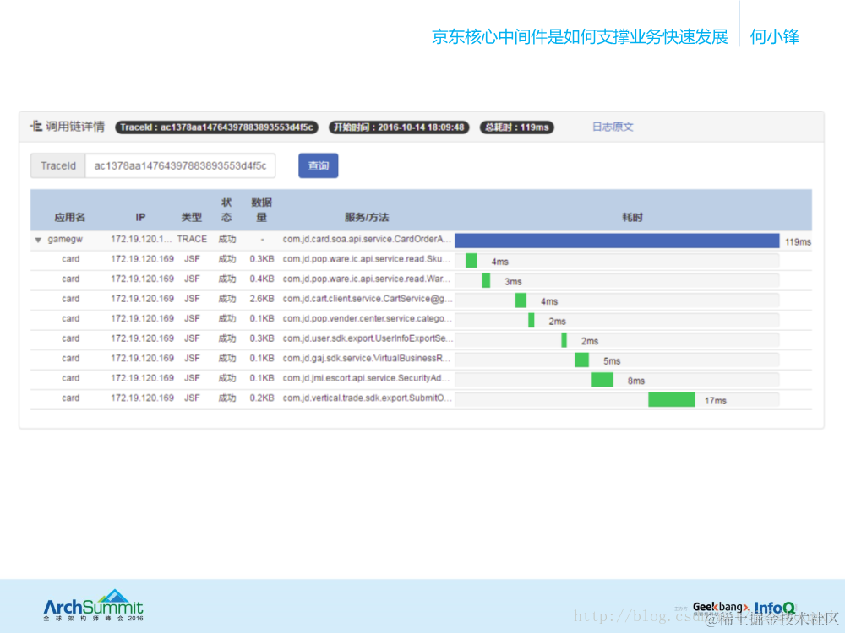This screenshot has width=845, height=633.
Task: Click the green 8ms duration bar
Action: [x=602, y=380]
